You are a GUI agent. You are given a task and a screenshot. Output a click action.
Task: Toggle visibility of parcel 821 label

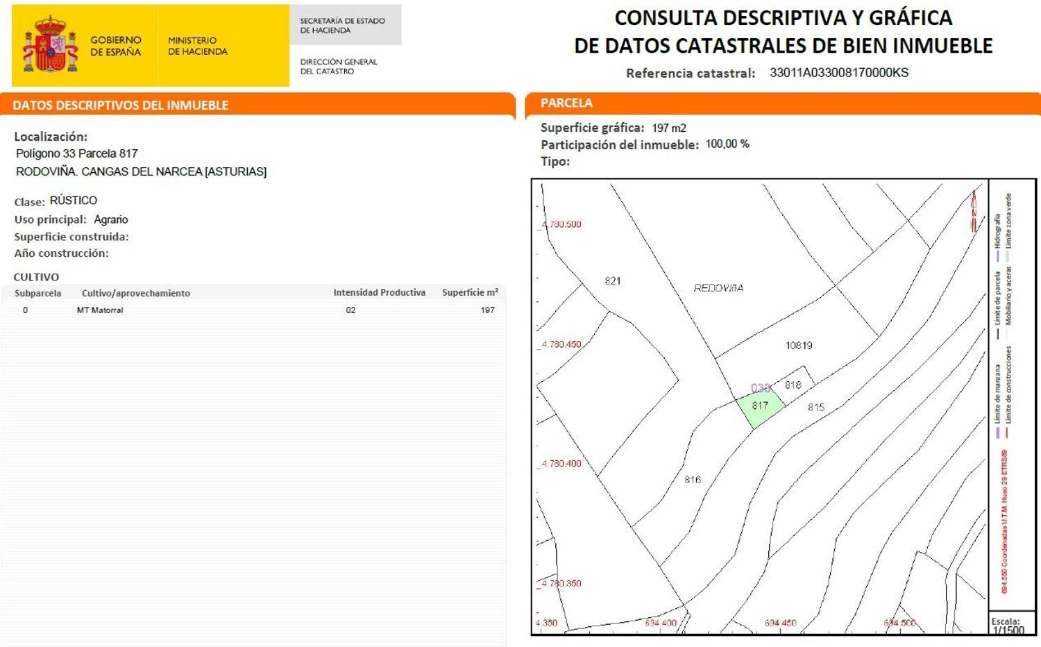coord(613,280)
